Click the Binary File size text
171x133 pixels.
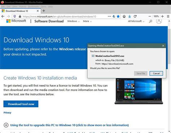(114, 60)
